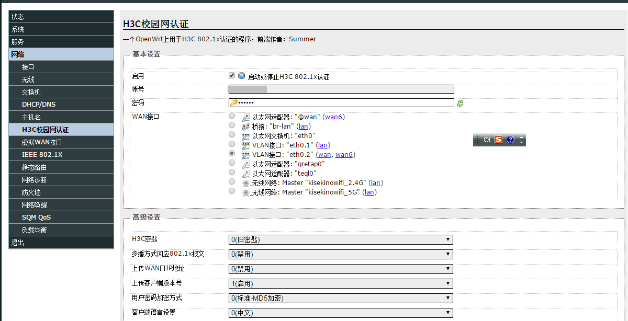This screenshot has width=628, height=321.
Task: Open the 用户密码加密方式 dropdown
Action: coord(341,298)
